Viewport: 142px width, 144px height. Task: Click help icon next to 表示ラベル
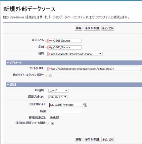(x=46, y=40)
